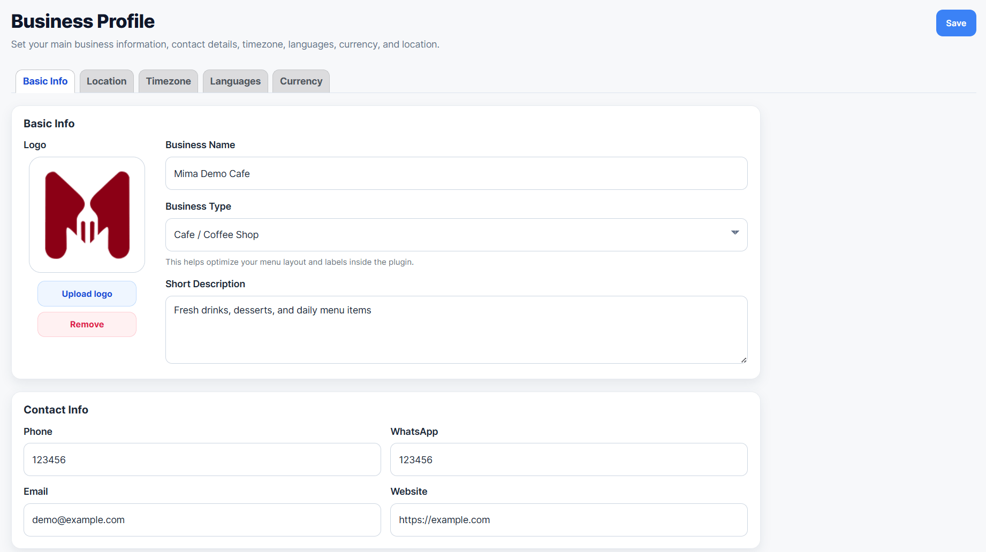Click into the Website field

(568, 520)
